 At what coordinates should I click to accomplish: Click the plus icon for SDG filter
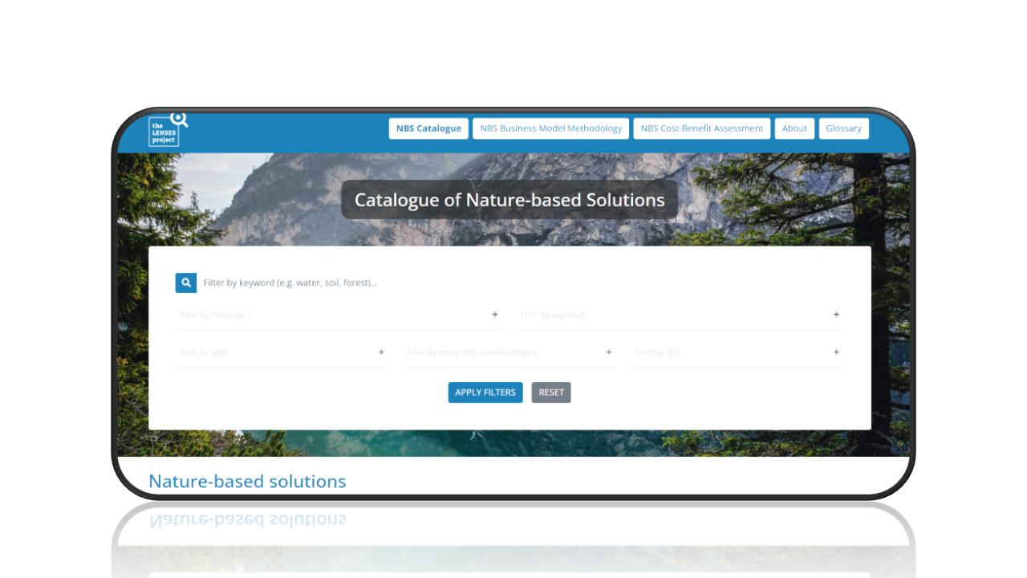[x=836, y=352]
